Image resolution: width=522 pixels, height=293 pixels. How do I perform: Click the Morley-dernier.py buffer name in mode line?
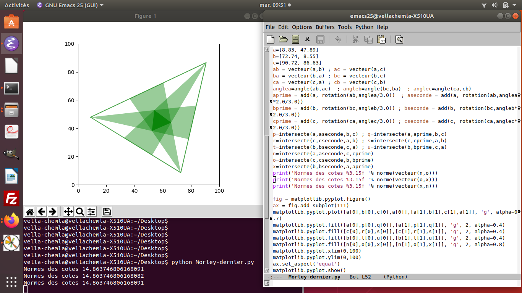click(314, 277)
